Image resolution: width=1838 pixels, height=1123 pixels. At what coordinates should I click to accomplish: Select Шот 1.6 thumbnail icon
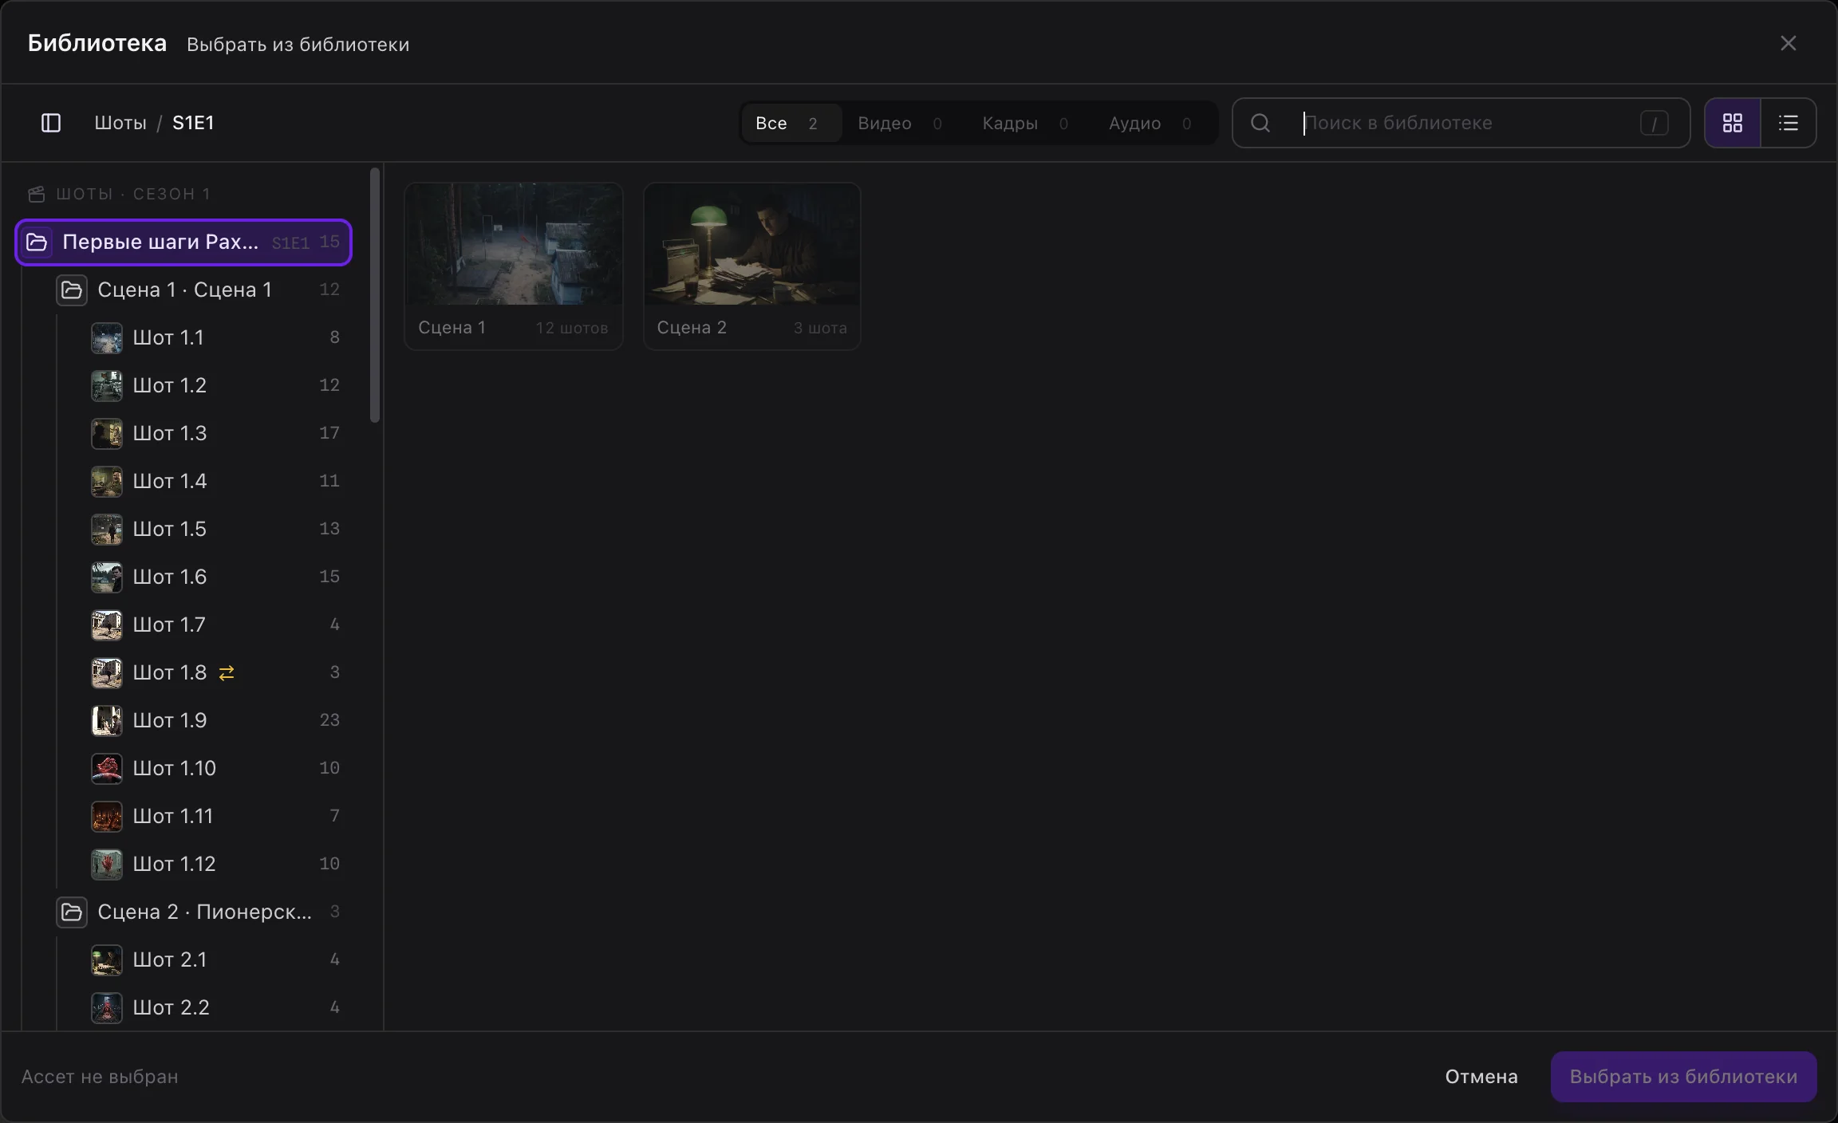point(107,577)
